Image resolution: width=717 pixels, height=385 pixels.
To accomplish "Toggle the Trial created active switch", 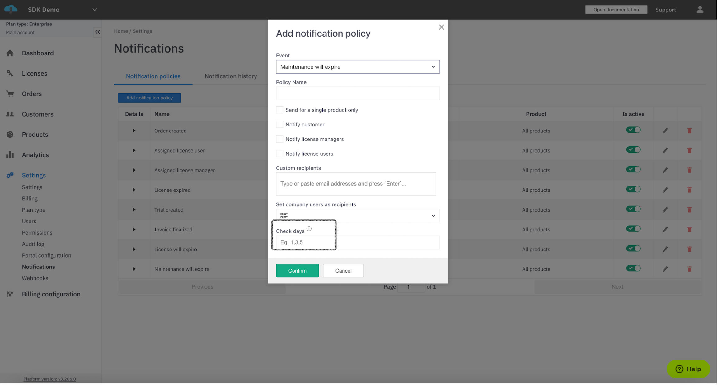I will [x=633, y=209].
